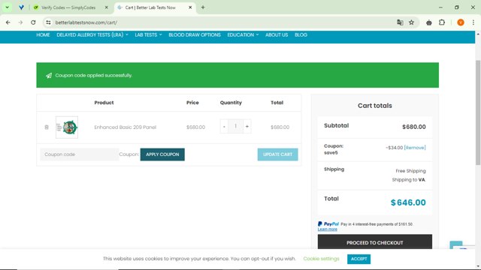Open the Enhanced Basic 209 Panel thumbnail
The image size is (481, 270).
[67, 127]
